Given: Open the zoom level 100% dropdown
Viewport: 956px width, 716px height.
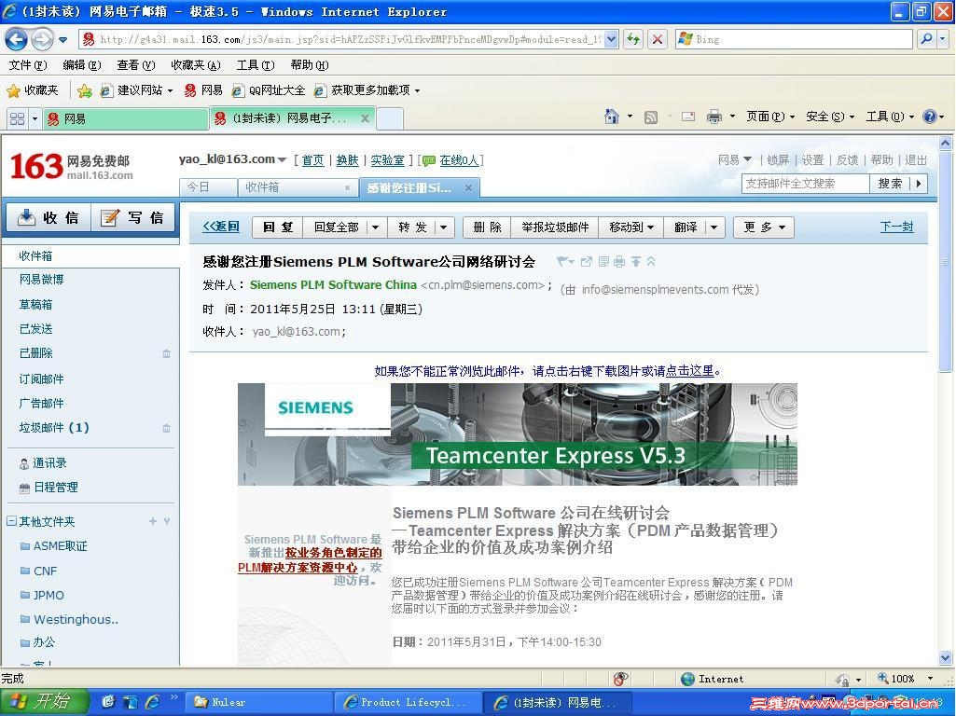Looking at the screenshot, I should click(x=930, y=679).
